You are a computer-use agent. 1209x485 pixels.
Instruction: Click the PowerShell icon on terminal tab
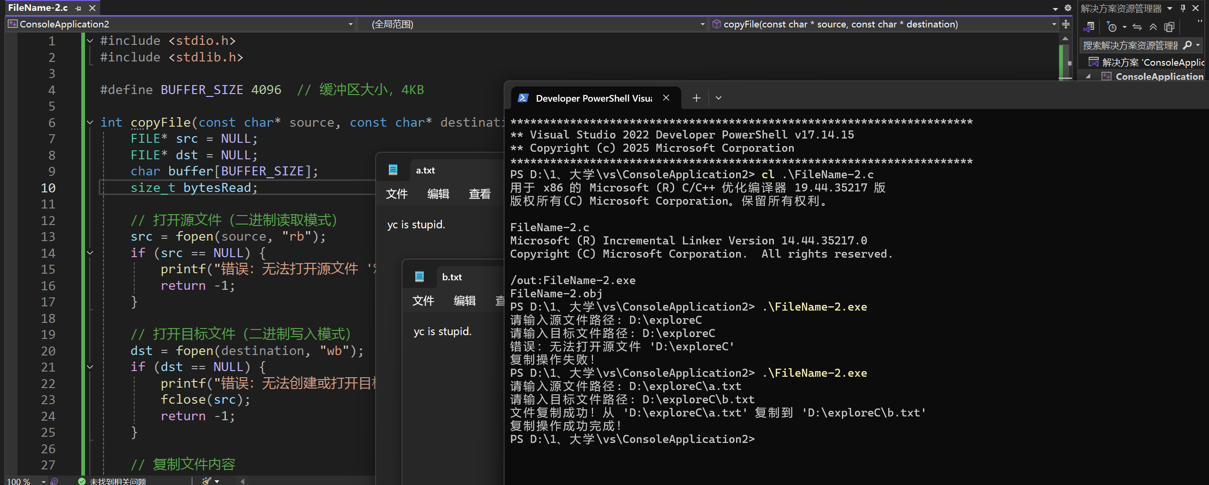[523, 98]
